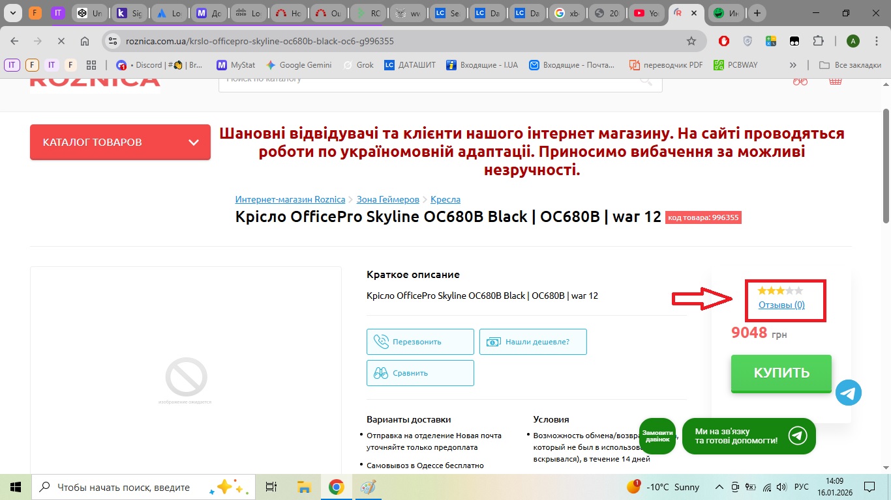Expand the hidden bookmarks overflow chevron
Viewport: 891px width, 500px height.
793,65
